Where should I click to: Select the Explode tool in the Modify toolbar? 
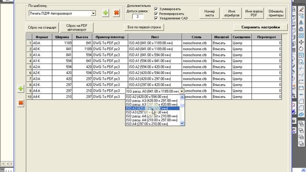click(301, 114)
